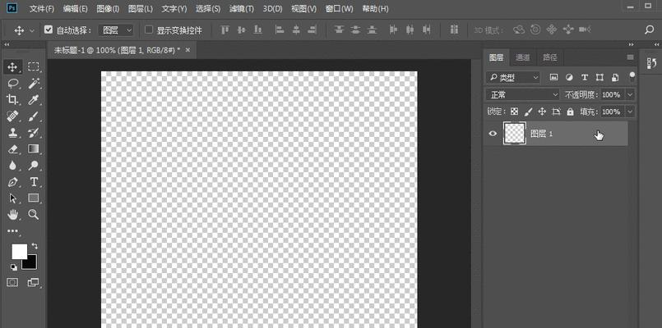Select the Pen tool

(12, 182)
